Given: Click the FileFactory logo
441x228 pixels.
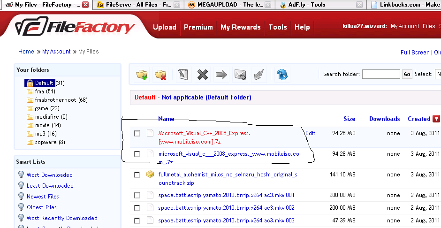Looking at the screenshot, I should [x=75, y=27].
